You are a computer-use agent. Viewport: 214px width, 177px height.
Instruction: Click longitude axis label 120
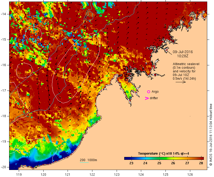(43, 174)
